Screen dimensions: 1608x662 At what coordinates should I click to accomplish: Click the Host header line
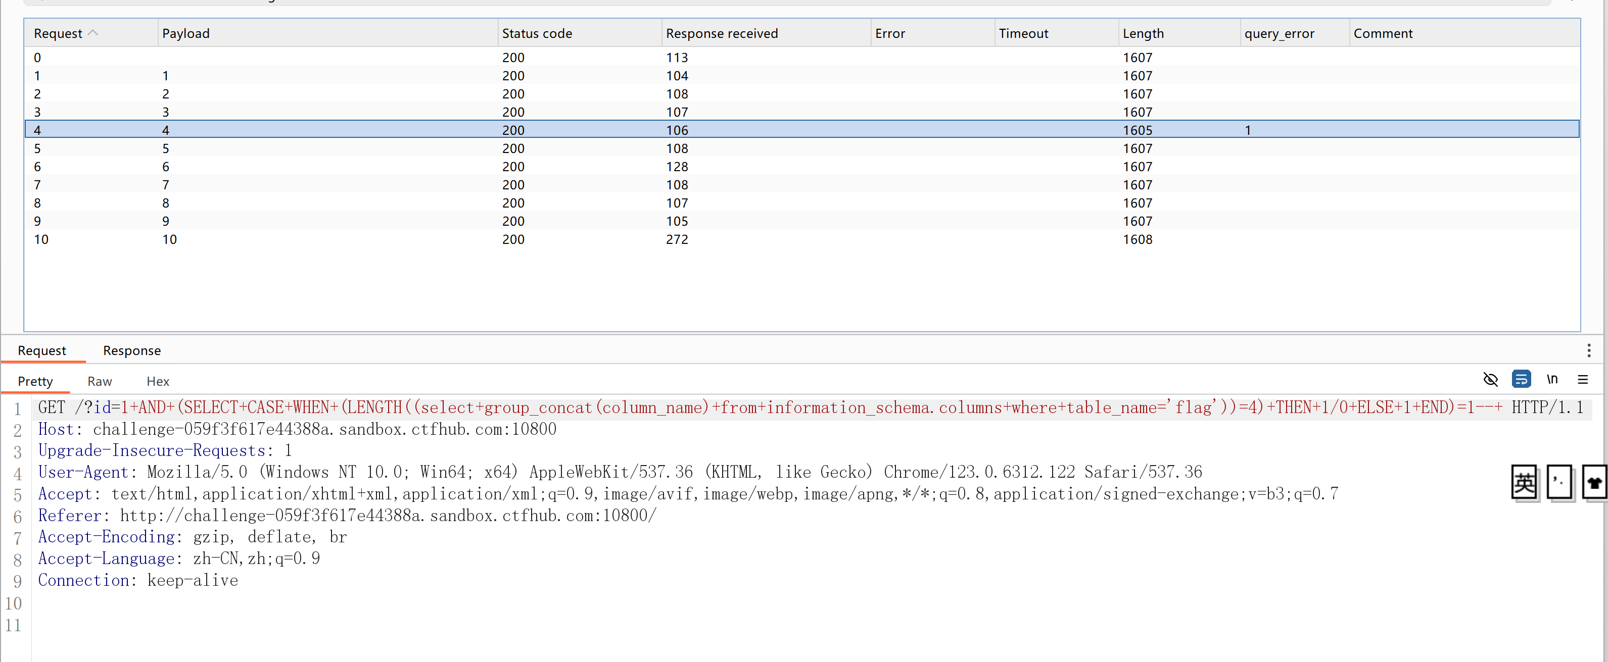tap(297, 429)
